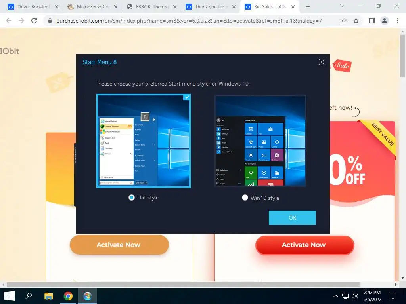Toggle the Chrome side panel

372,21
